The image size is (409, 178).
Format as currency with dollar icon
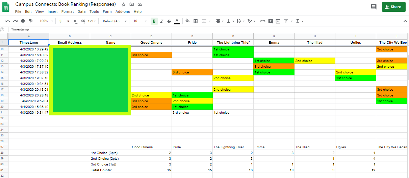60,21
